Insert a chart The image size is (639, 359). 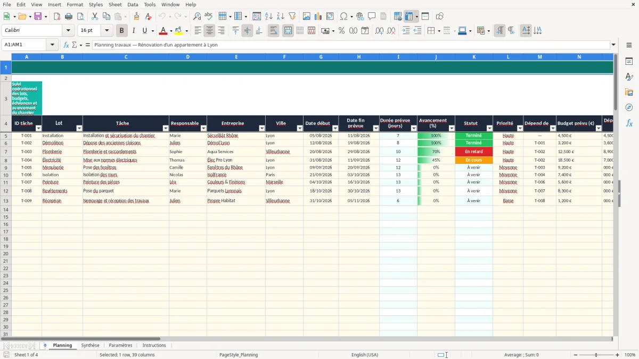click(x=318, y=16)
